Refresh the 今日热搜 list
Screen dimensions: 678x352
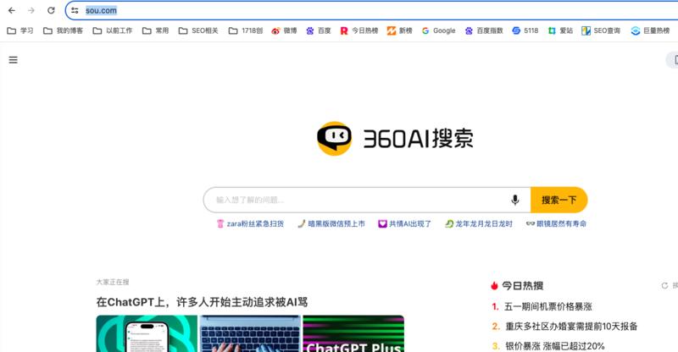pyautogui.click(x=665, y=286)
